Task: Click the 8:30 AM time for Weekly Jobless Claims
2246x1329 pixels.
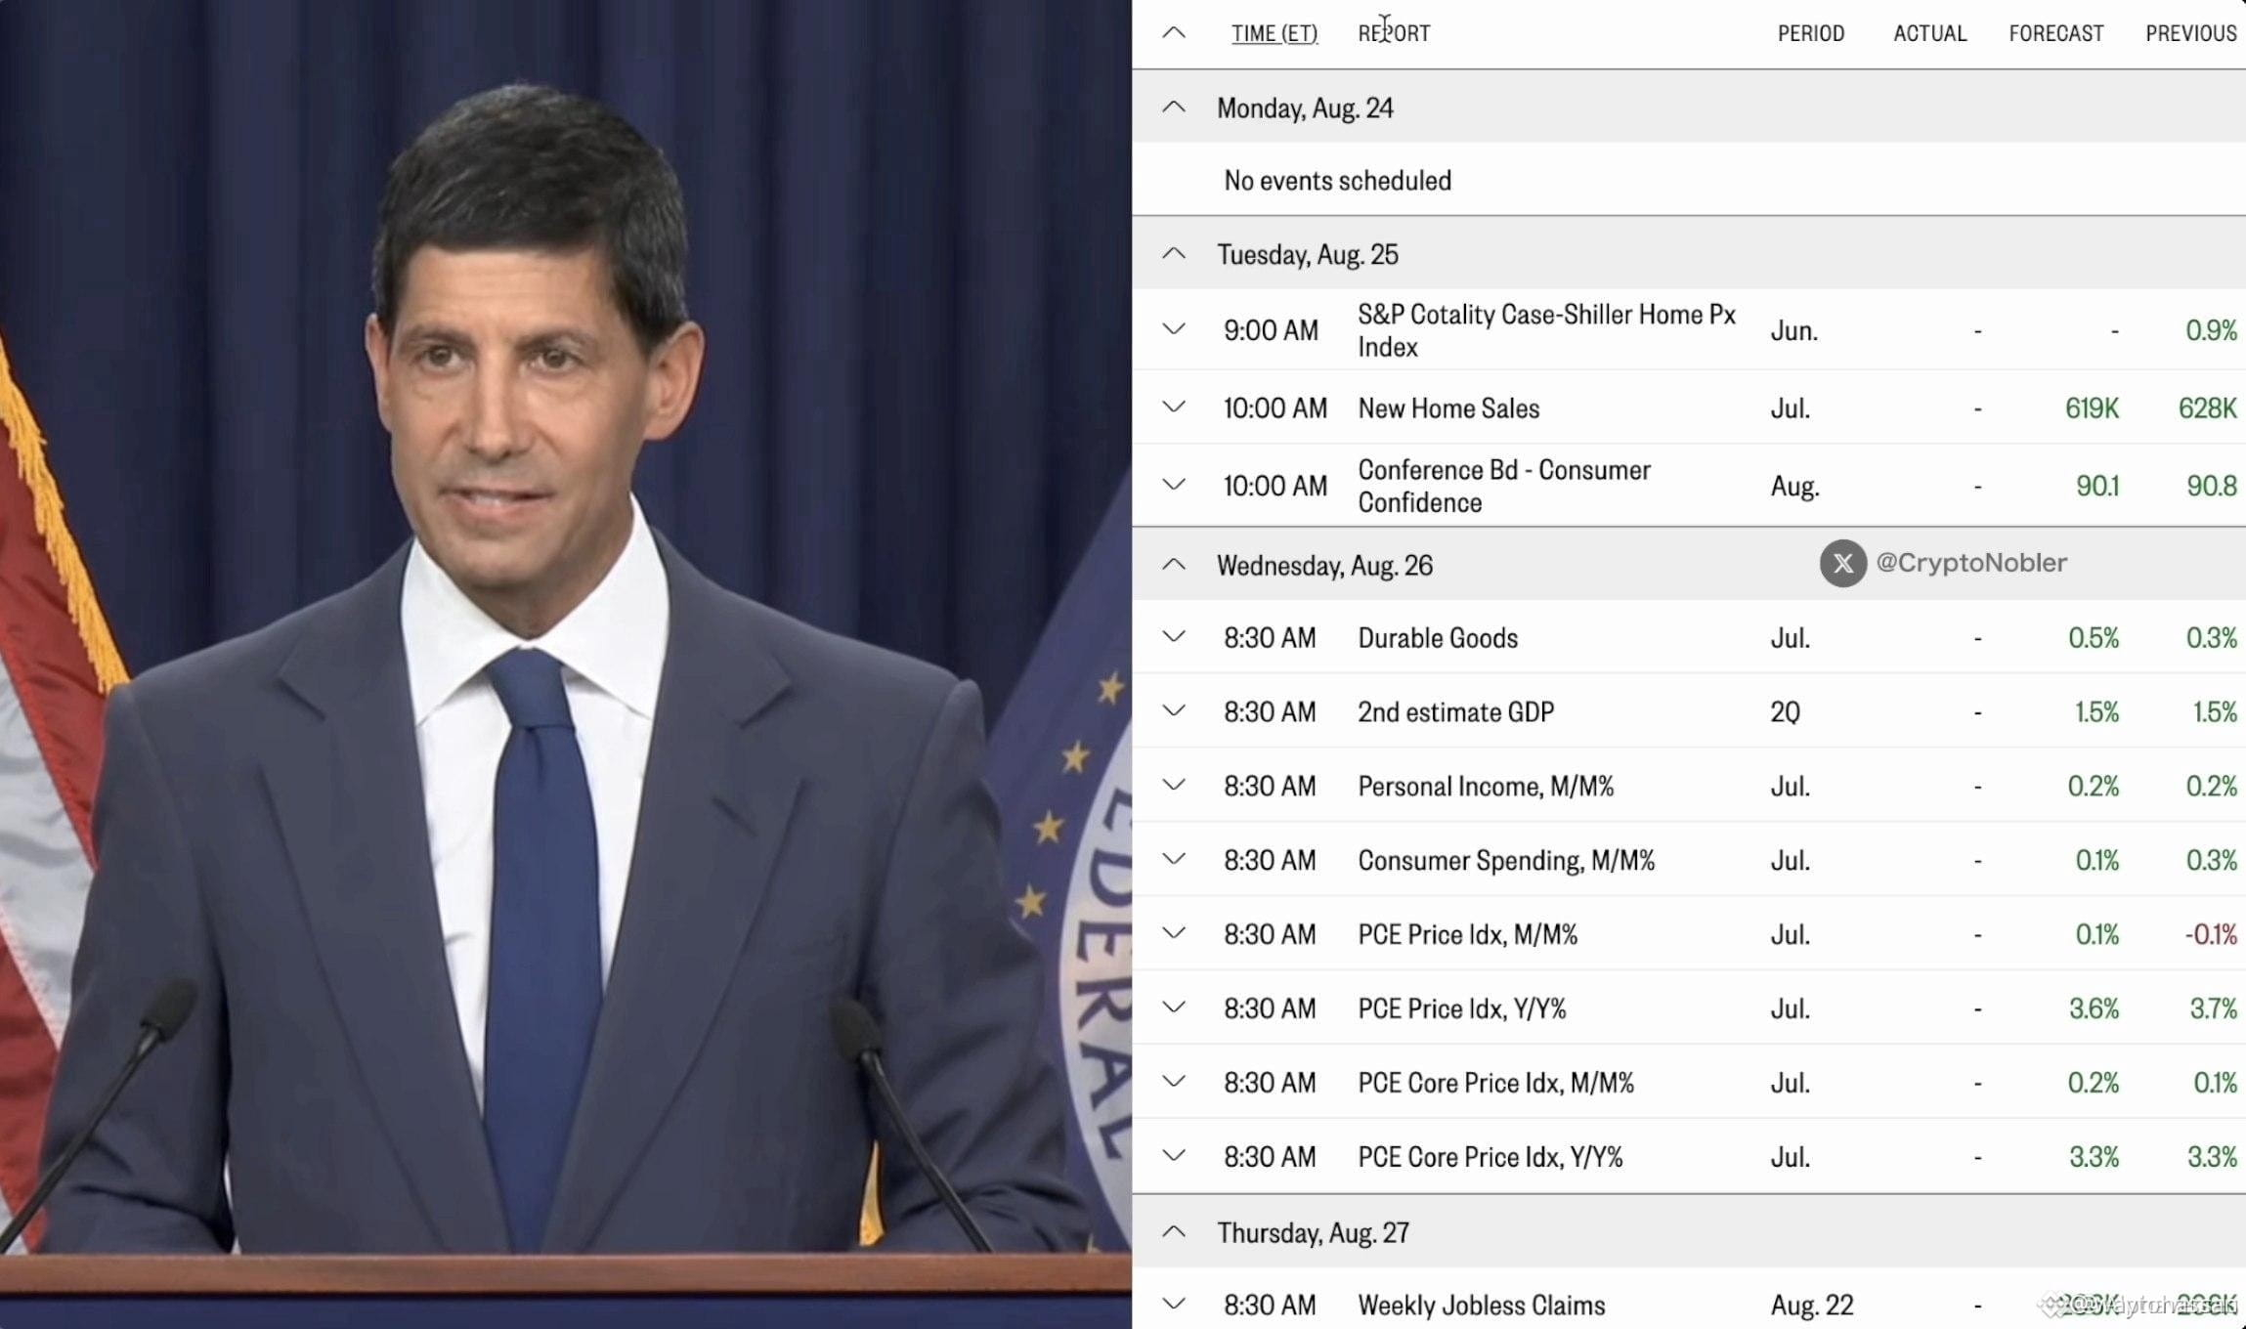Action: (1270, 1306)
